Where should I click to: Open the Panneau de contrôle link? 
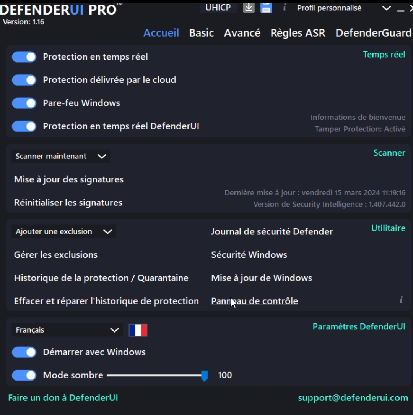point(254,301)
